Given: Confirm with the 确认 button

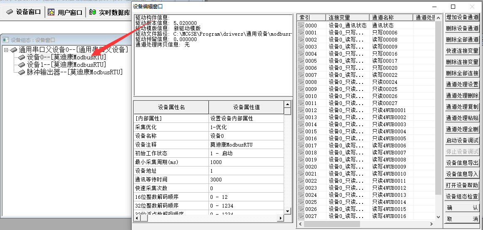Looking at the screenshot, I should [462, 208].
